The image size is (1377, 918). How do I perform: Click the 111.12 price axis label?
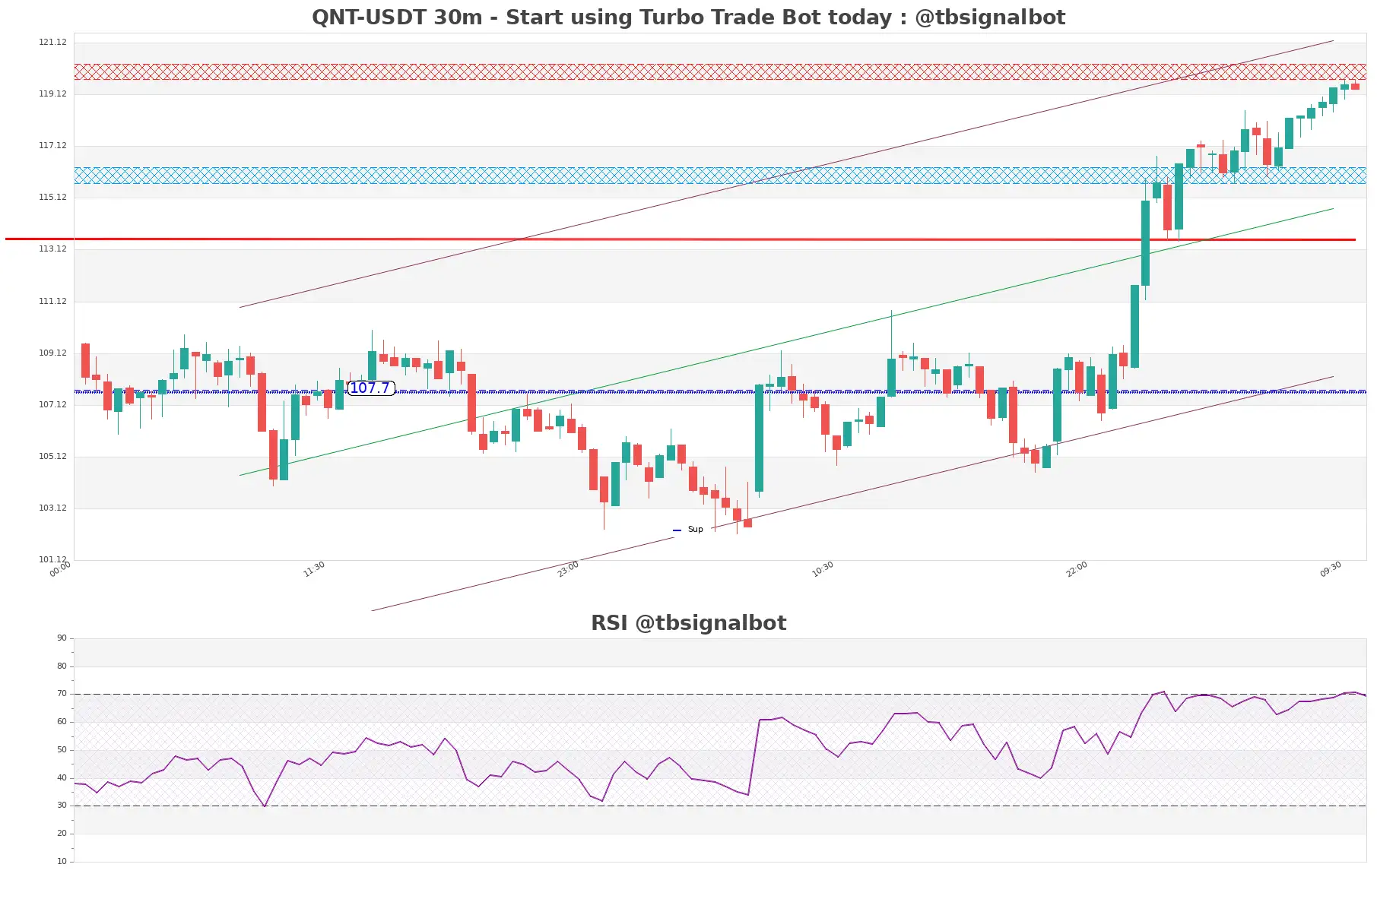[x=52, y=302]
